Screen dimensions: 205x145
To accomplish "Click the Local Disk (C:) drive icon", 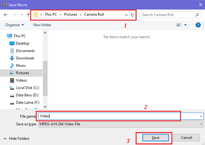I will [12, 88].
